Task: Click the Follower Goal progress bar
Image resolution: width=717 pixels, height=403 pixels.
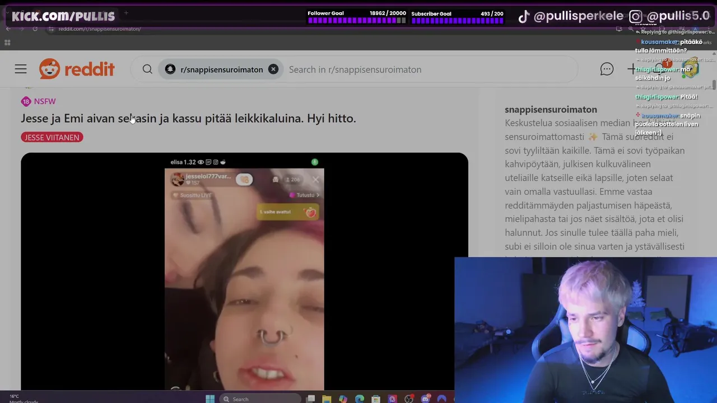Action: coord(357,20)
